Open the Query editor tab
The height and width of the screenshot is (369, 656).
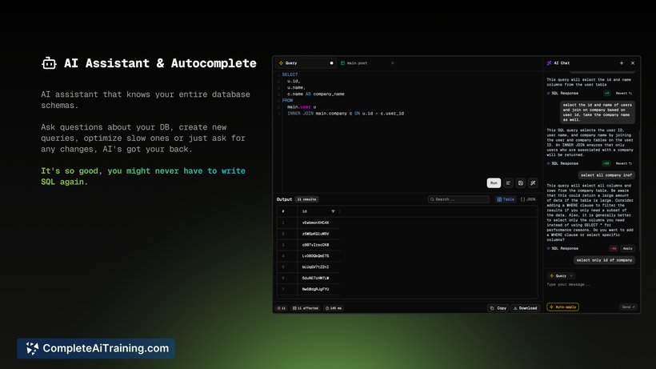pos(306,63)
